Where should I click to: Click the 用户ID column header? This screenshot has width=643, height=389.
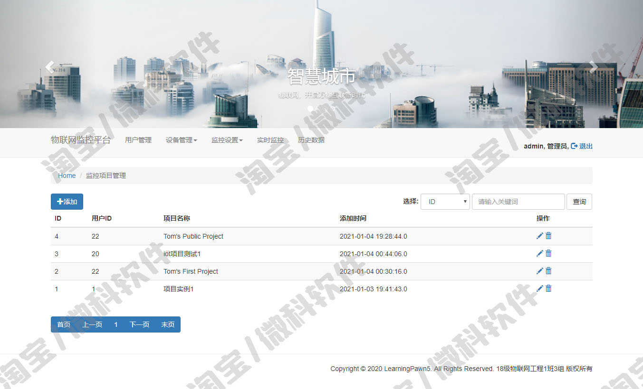tap(102, 218)
